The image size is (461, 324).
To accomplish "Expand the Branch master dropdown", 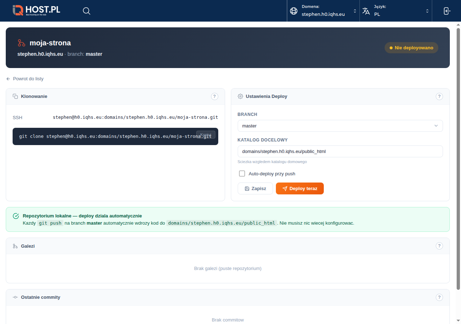I will [340, 126].
